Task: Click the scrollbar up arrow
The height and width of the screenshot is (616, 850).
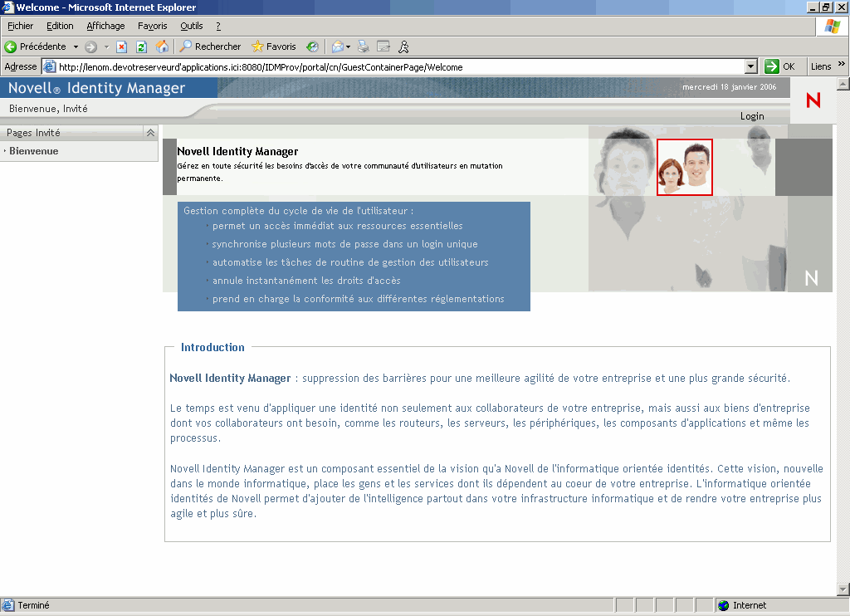Action: click(843, 84)
